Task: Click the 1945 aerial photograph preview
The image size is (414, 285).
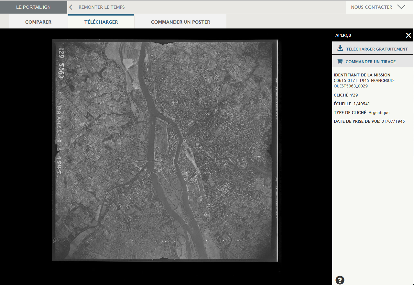Action: [x=165, y=150]
